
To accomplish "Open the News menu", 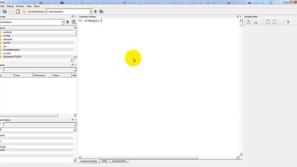I will [x=37, y=6].
